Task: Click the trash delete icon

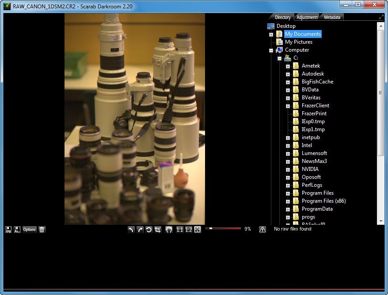Action: coord(41,229)
